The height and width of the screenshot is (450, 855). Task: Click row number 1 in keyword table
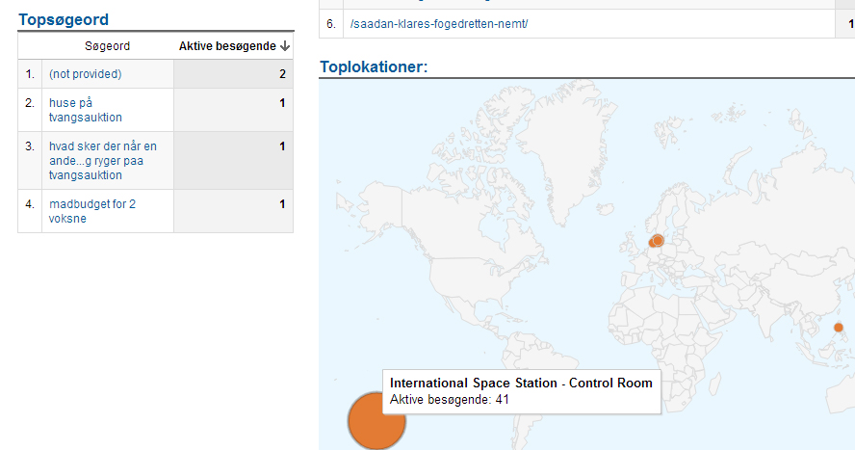click(30, 74)
